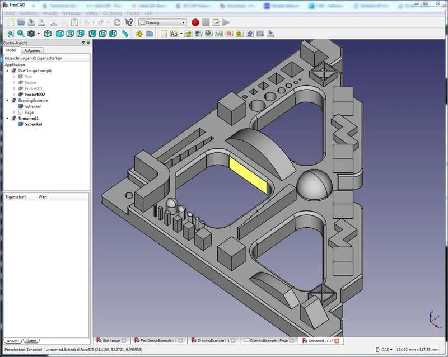This screenshot has width=448, height=357.
Task: Select the measure distance tool
Action: pyautogui.click(x=123, y=34)
